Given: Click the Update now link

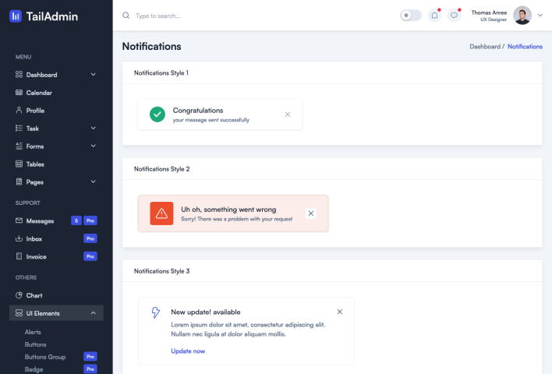Looking at the screenshot, I should click(188, 351).
